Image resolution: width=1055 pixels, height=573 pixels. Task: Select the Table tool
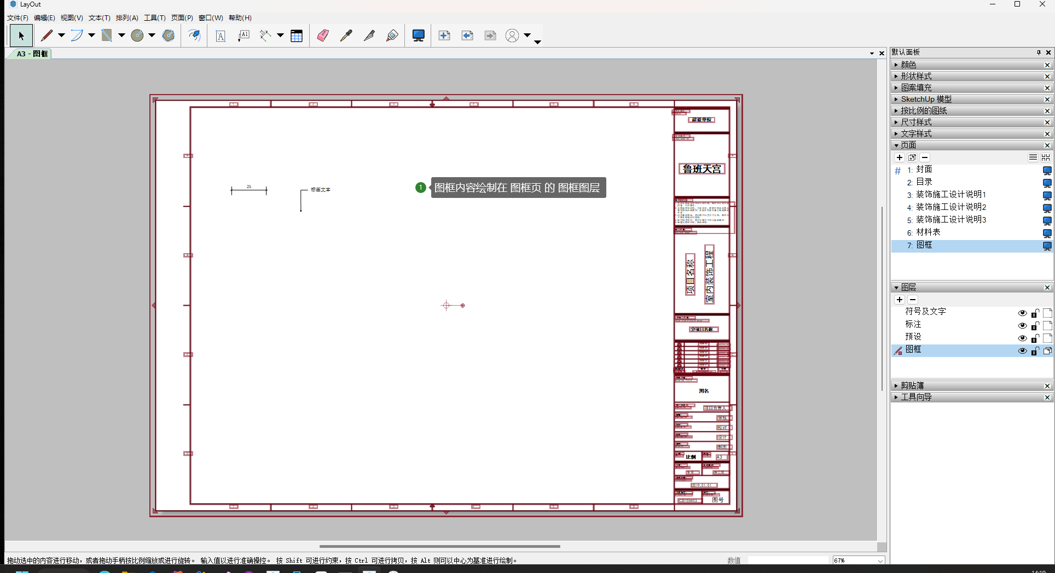297,36
